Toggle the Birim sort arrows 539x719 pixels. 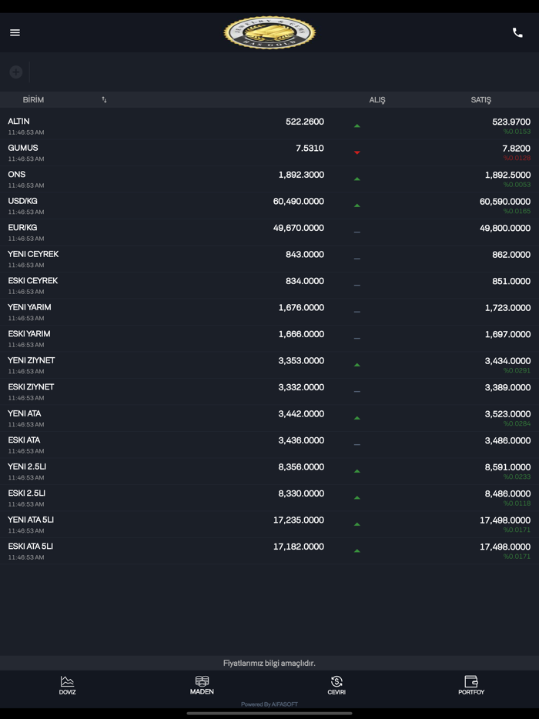click(x=104, y=99)
